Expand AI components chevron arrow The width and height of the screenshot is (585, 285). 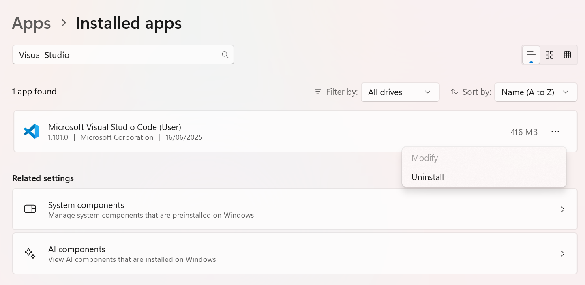562,253
